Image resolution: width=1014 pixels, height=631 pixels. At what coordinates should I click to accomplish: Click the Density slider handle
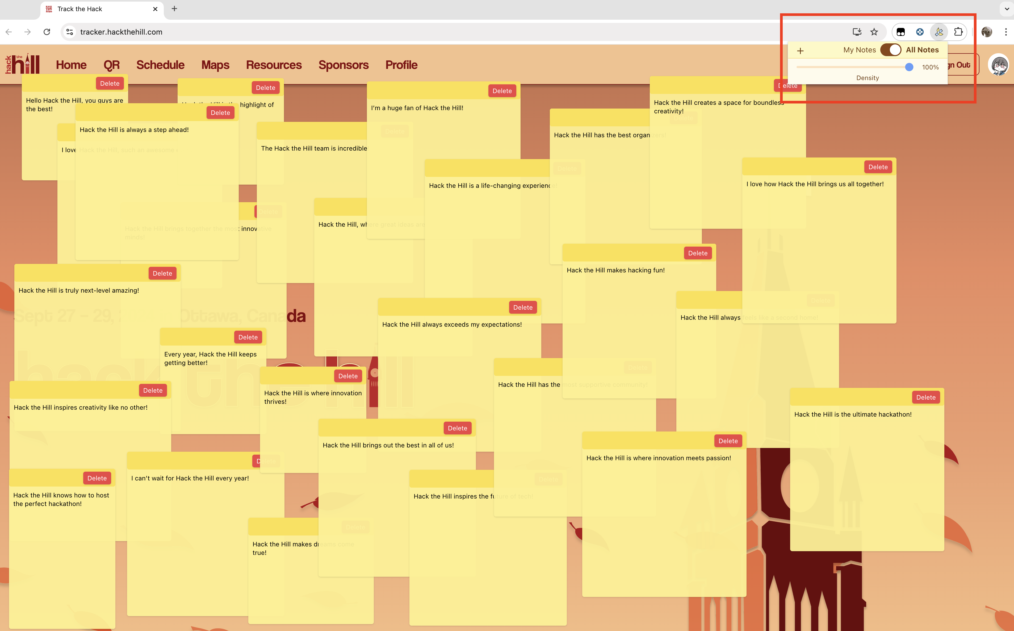[x=909, y=67]
